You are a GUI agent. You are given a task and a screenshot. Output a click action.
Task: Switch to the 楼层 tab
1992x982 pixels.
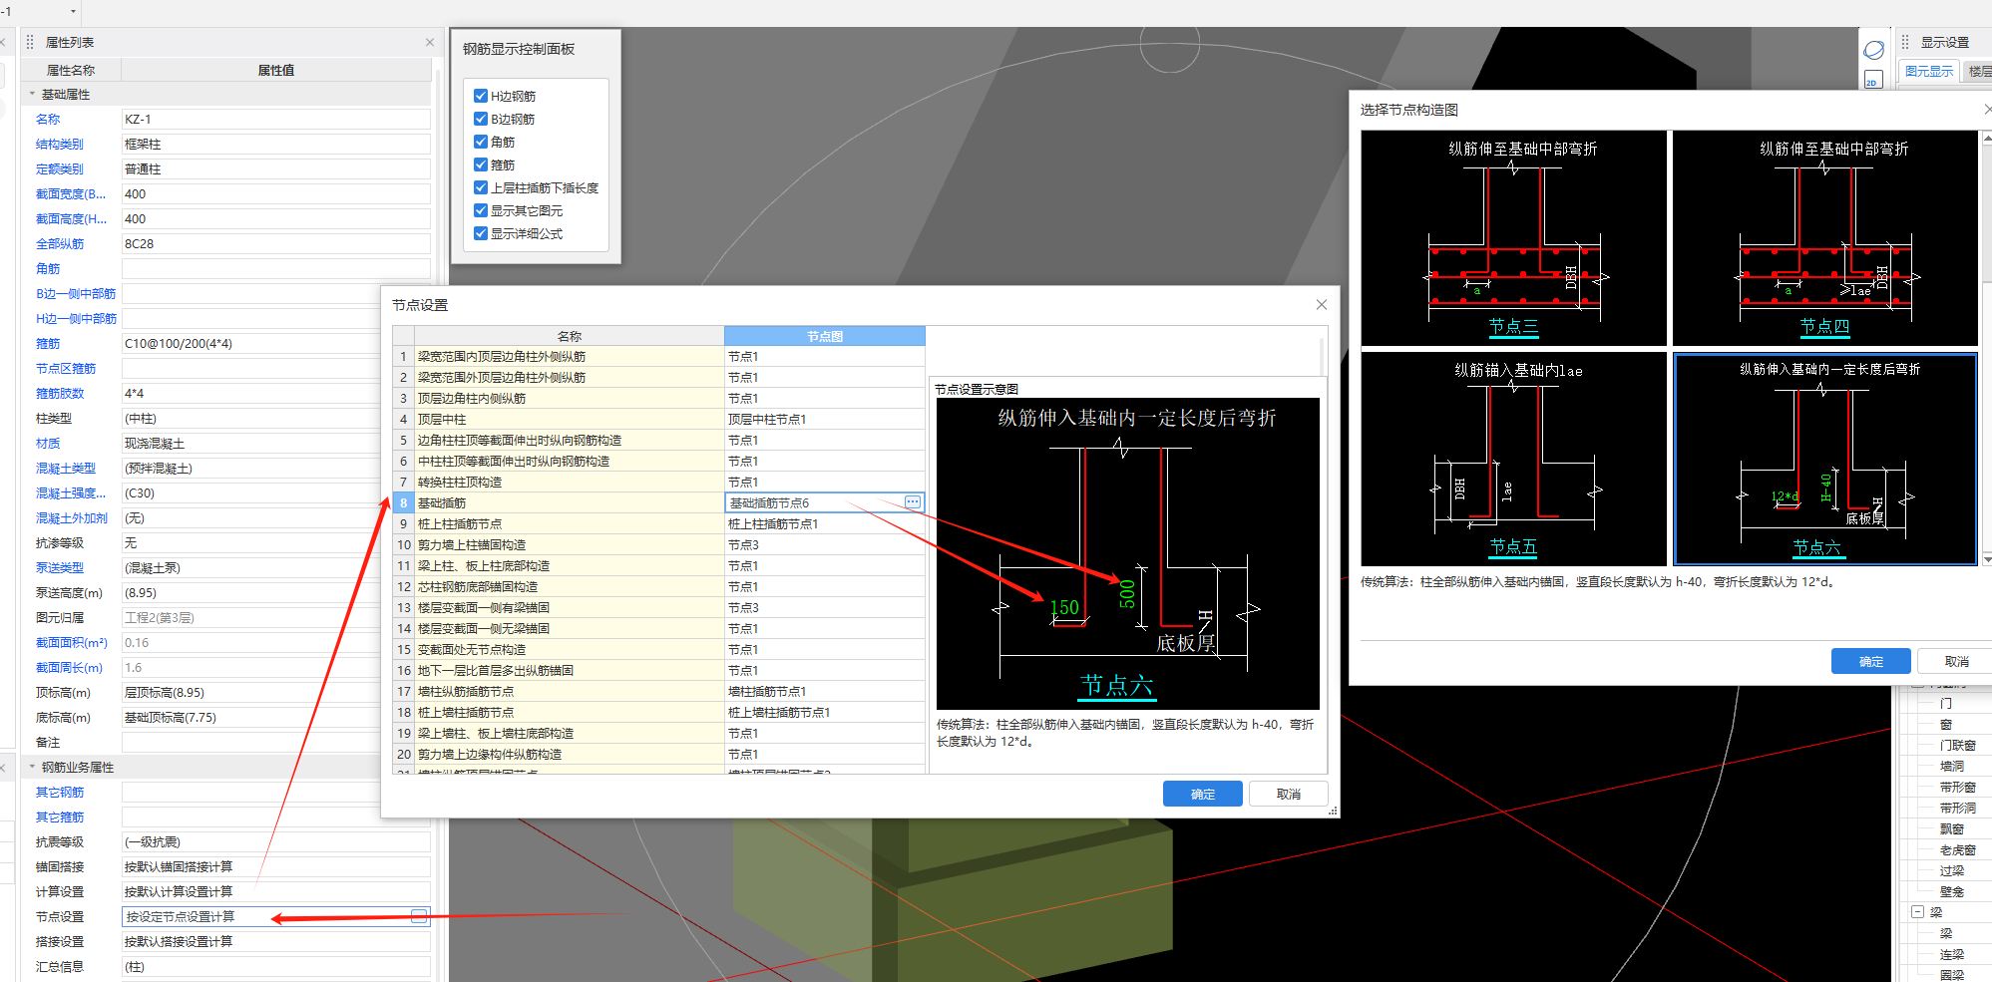(x=1979, y=72)
